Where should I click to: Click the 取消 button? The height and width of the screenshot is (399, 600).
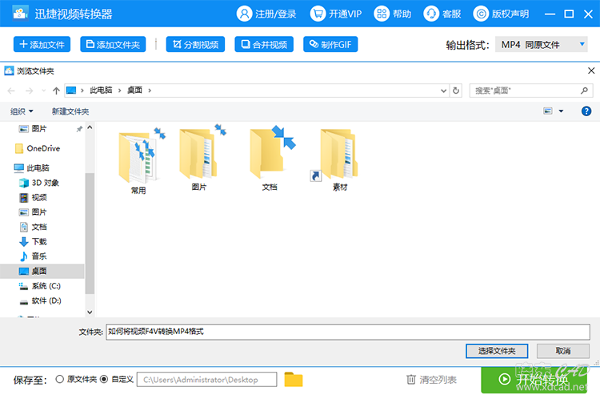(x=563, y=351)
